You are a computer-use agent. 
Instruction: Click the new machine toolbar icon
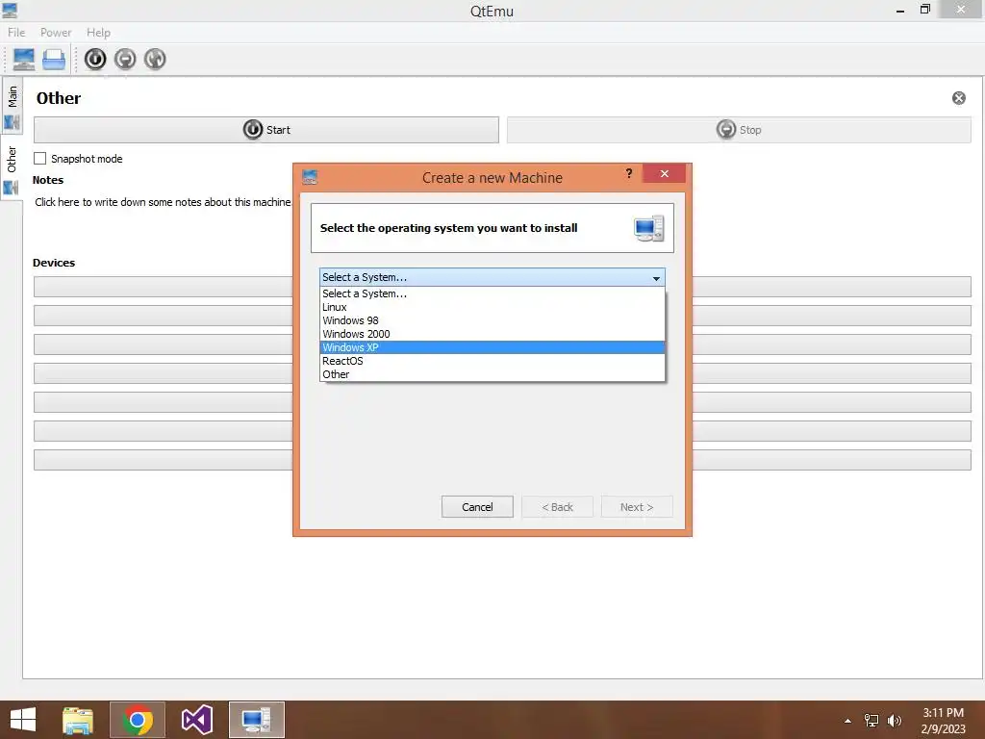click(24, 59)
